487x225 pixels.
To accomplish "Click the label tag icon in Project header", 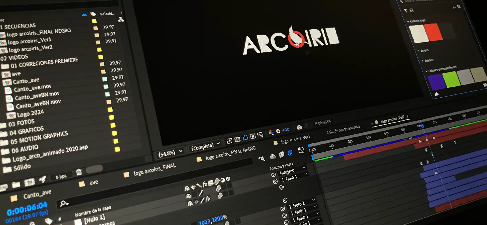I will point(93,14).
